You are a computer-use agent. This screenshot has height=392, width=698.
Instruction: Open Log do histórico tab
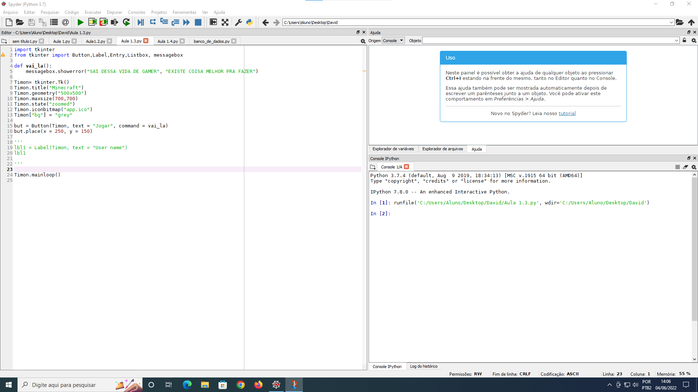(x=424, y=366)
